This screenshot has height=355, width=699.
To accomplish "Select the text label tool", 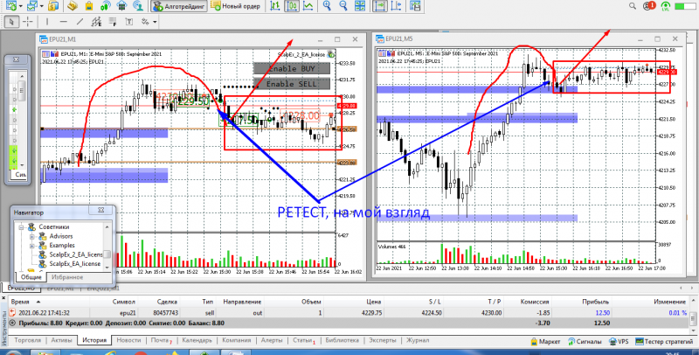I will click(128, 21).
